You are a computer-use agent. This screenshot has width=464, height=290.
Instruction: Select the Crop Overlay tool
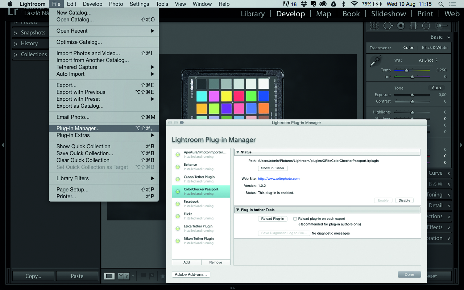click(374, 26)
